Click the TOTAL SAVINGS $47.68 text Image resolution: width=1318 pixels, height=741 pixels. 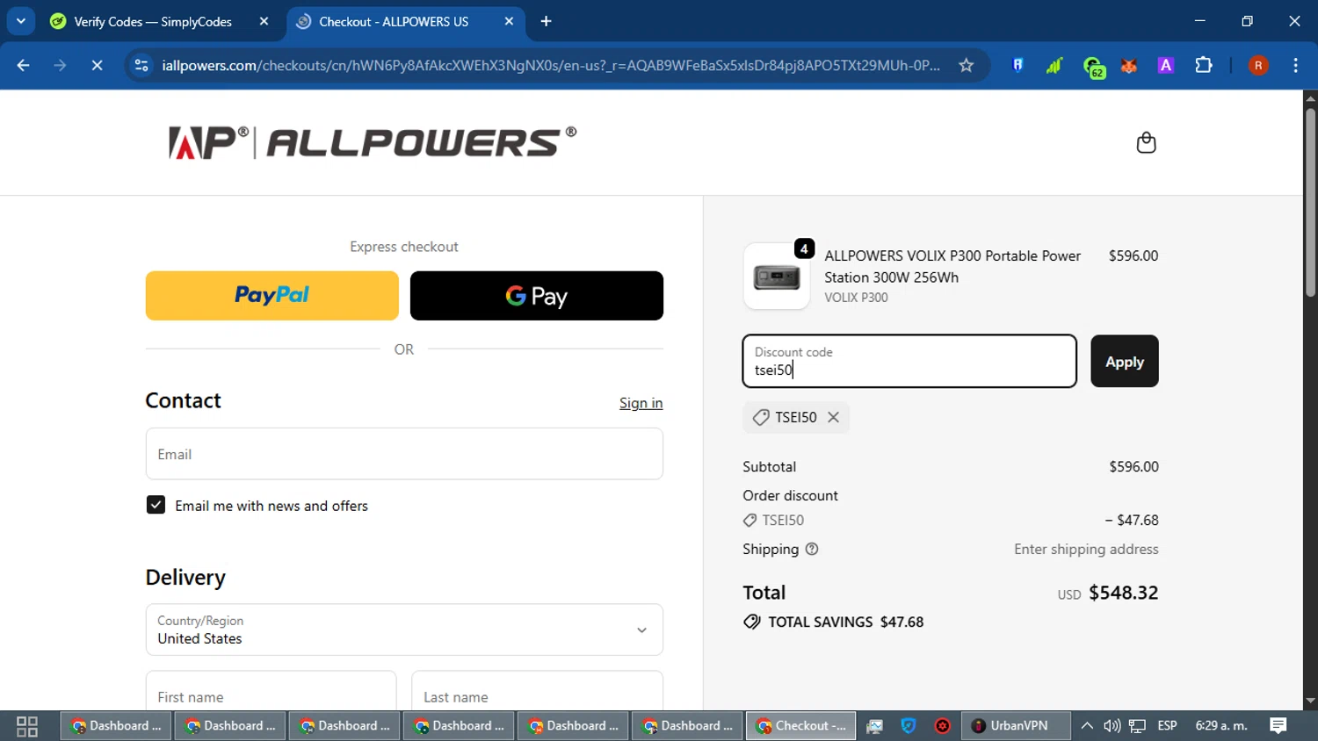[x=845, y=622]
